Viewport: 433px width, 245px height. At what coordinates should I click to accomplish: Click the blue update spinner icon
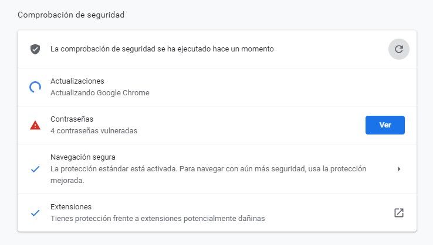point(35,87)
